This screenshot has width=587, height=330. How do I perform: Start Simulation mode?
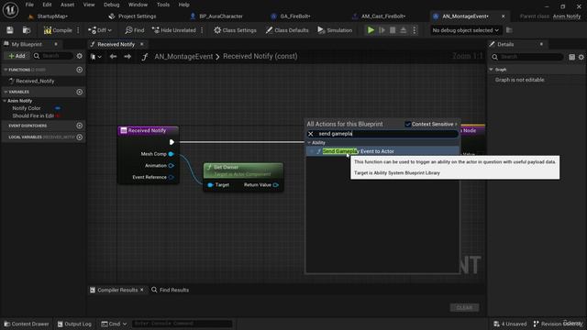click(x=335, y=30)
